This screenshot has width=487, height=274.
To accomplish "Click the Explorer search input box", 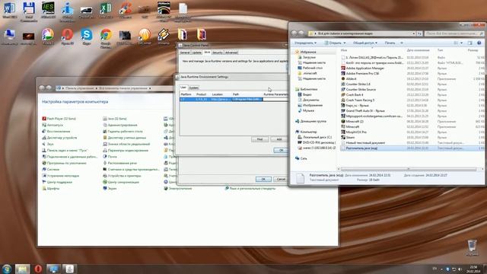I will [x=454, y=33].
